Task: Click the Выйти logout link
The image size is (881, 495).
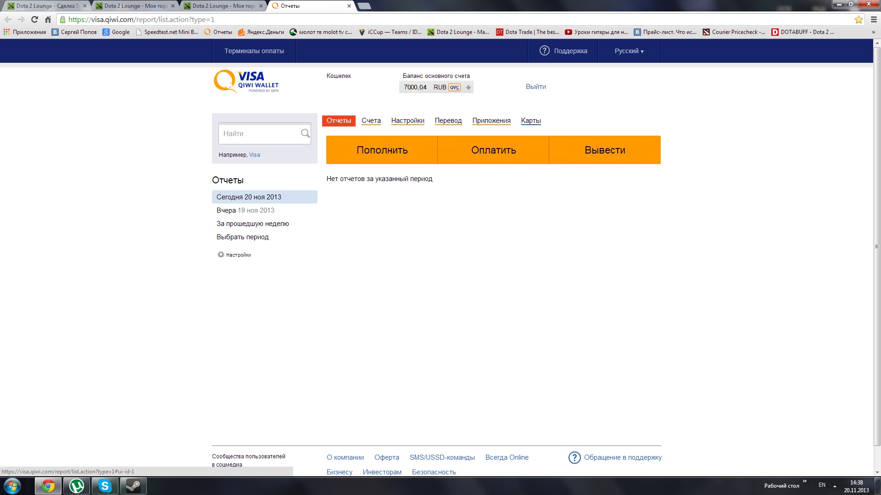Action: pyautogui.click(x=535, y=87)
